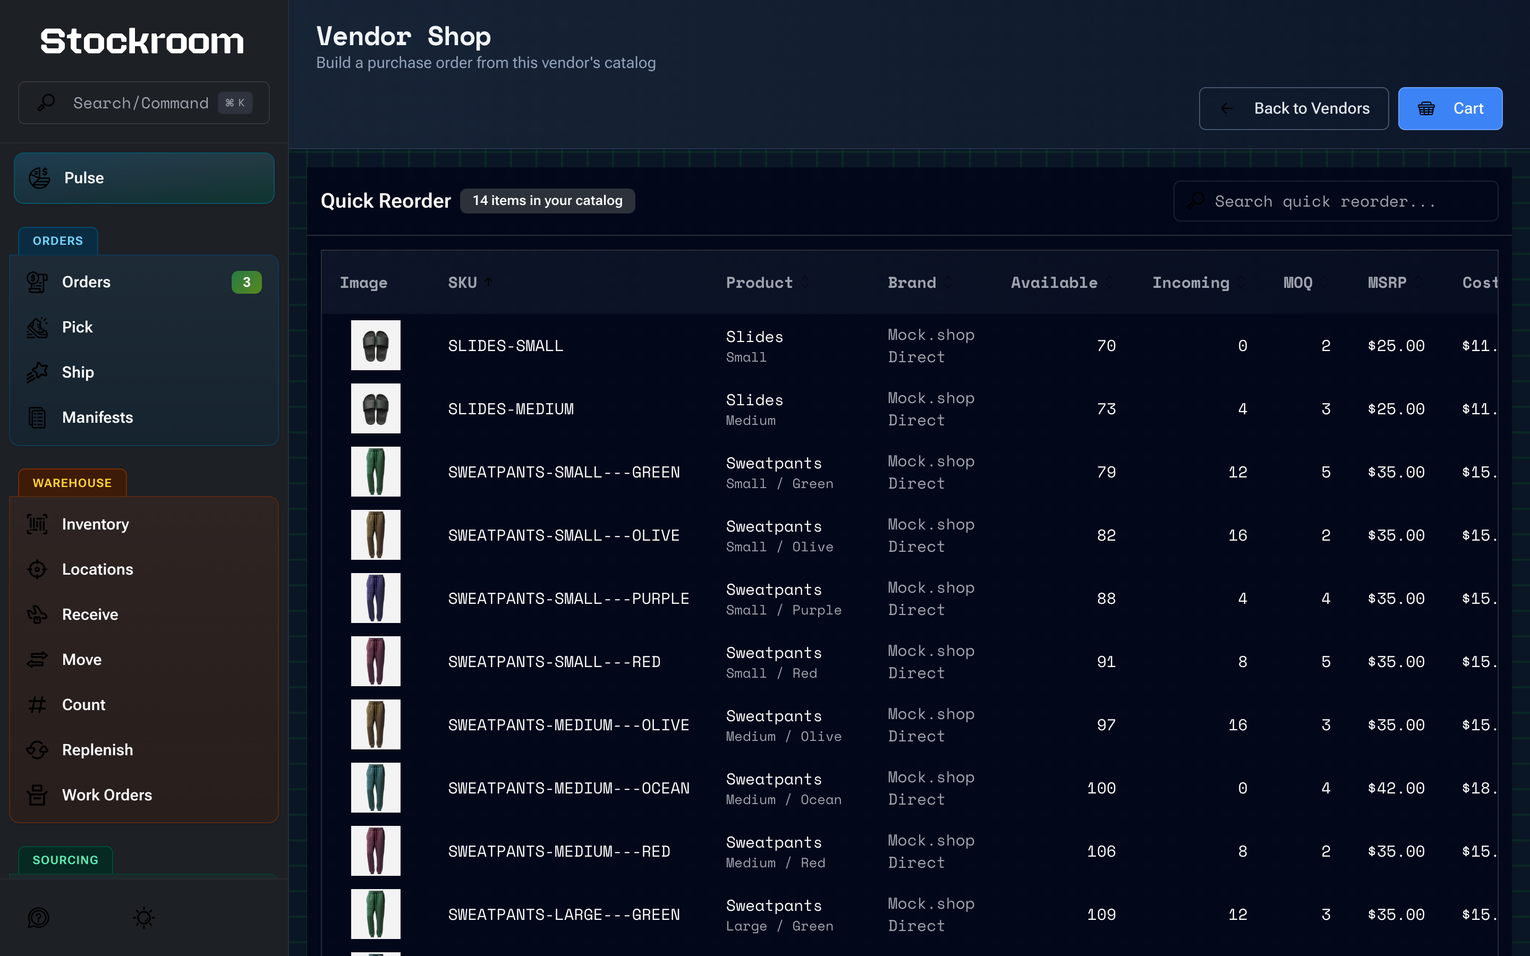
Task: Select the SLIDES-SMALL SKU text
Action: pyautogui.click(x=506, y=346)
